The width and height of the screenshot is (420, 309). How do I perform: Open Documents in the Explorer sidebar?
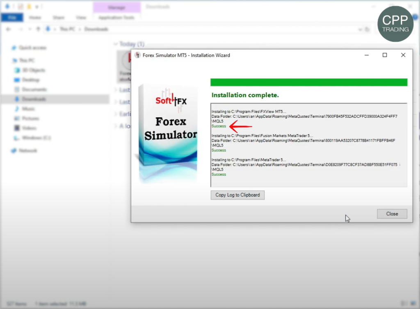34,89
